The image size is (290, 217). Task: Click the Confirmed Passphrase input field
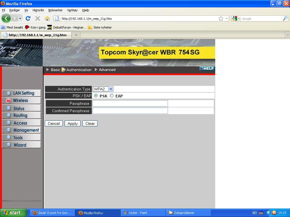(x=130, y=111)
